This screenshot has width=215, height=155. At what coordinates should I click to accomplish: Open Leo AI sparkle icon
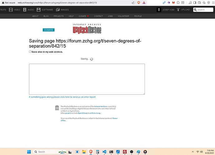tap(204, 2)
